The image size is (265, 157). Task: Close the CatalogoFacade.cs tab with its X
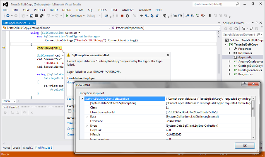click(34, 23)
